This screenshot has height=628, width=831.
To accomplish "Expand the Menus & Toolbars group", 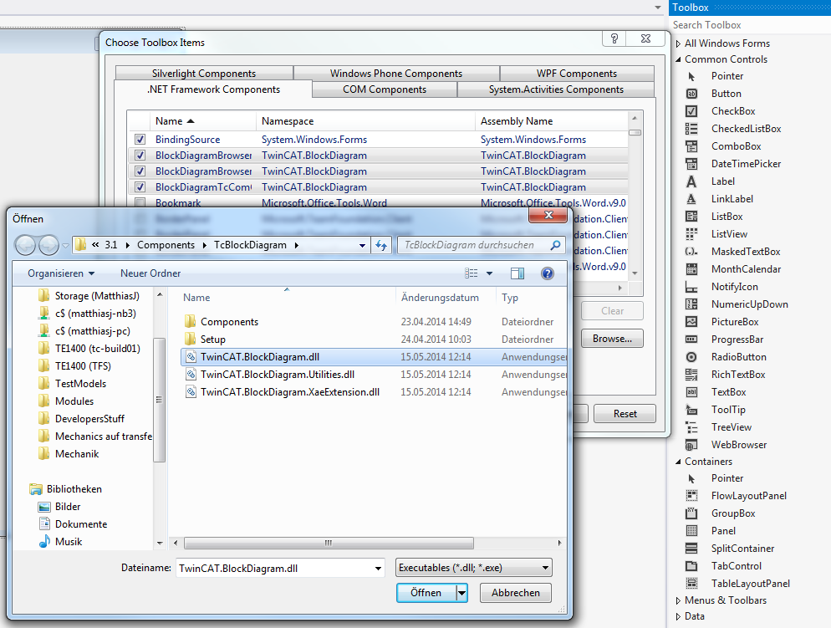I will pos(678,600).
